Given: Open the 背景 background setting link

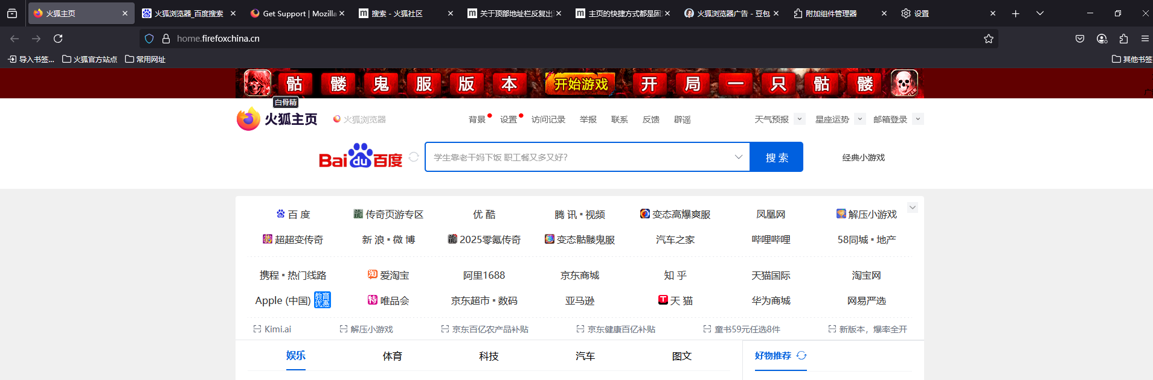Looking at the screenshot, I should click(x=477, y=119).
